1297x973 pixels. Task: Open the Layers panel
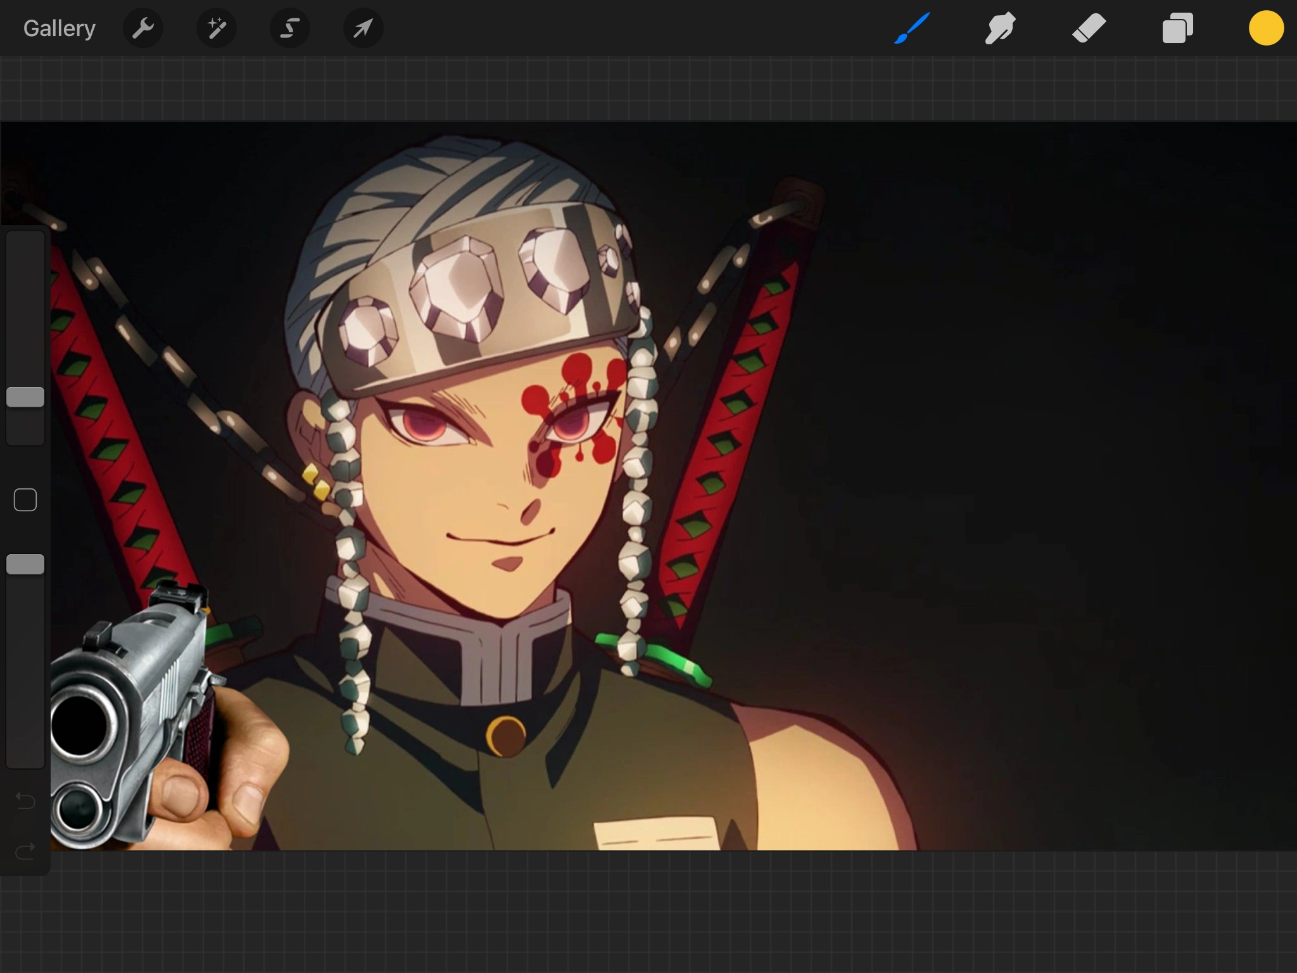click(x=1177, y=29)
